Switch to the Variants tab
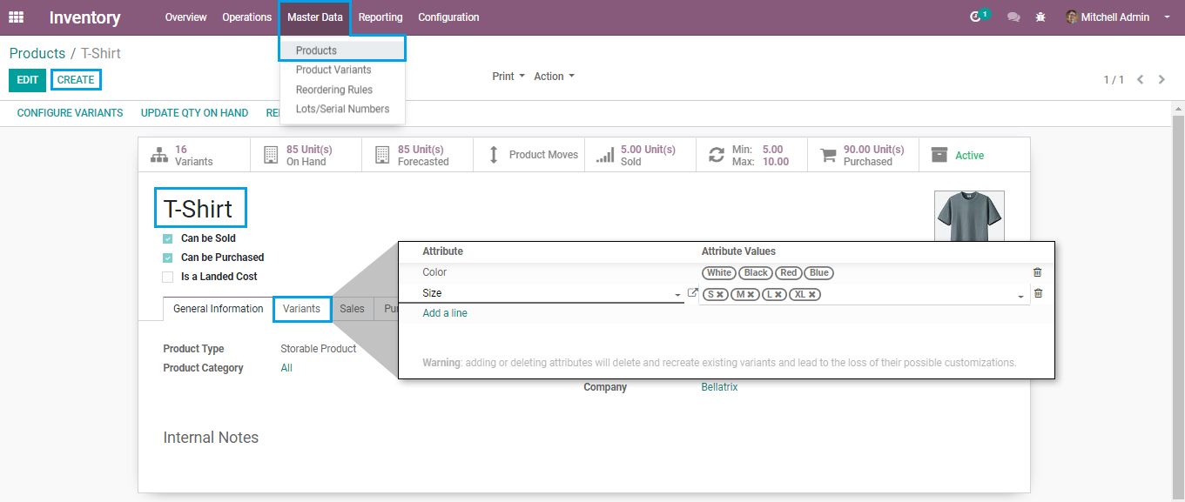Image resolution: width=1185 pixels, height=502 pixels. (301, 309)
